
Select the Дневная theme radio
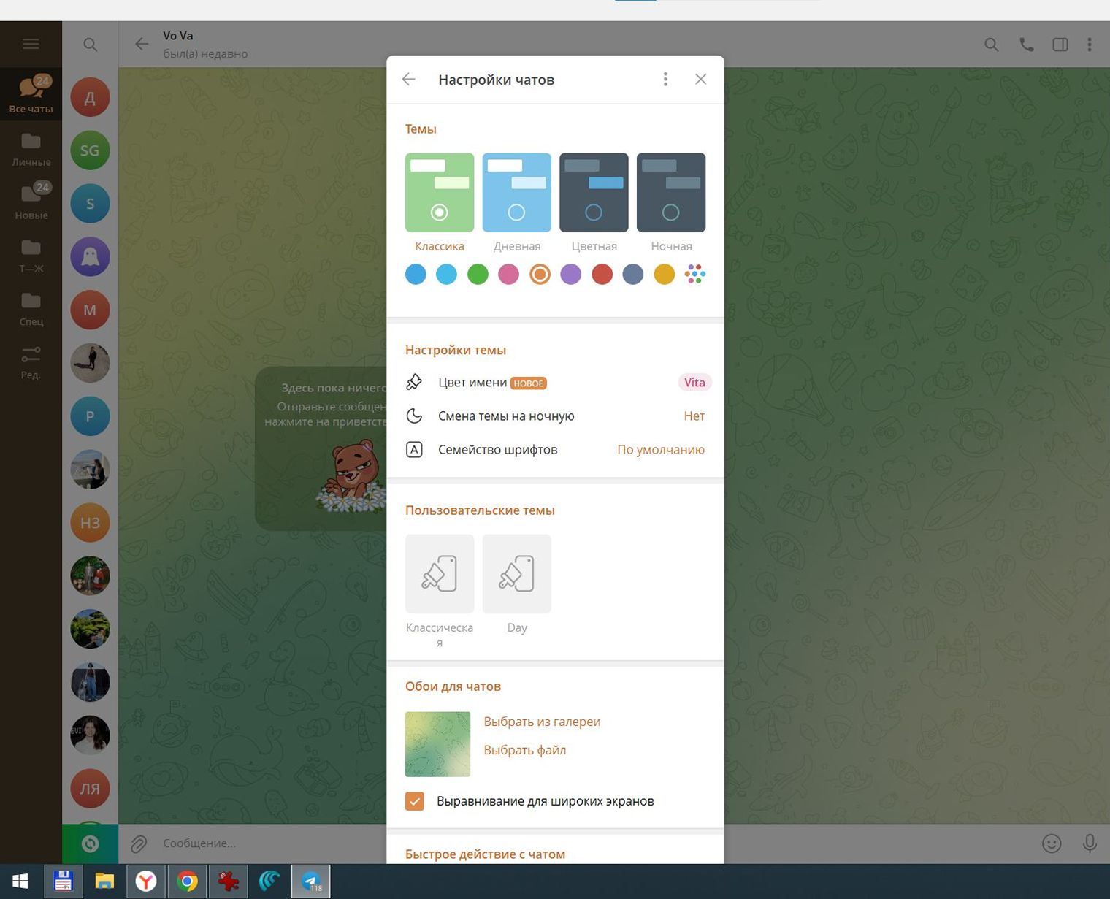516,213
